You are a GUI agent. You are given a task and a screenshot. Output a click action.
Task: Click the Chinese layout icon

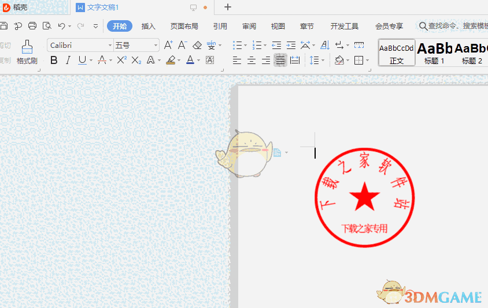[x=305, y=46]
